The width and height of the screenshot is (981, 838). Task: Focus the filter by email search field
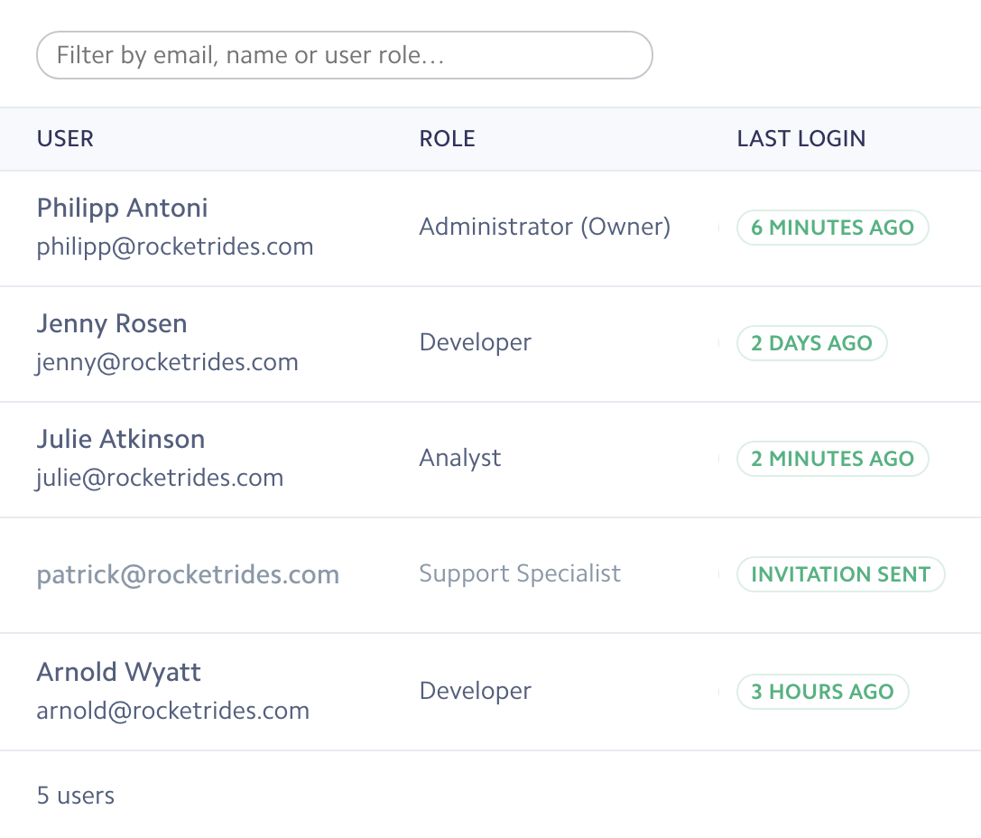click(345, 55)
